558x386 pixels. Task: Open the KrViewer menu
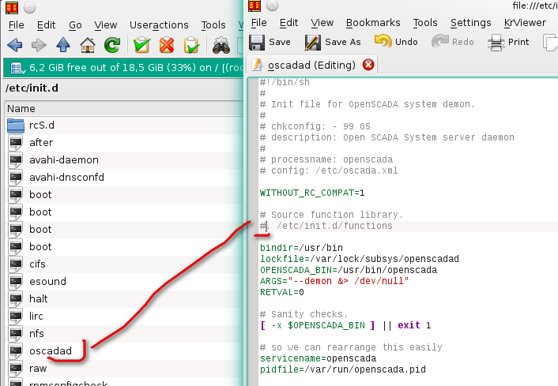(530, 23)
